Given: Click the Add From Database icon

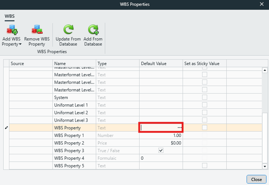Looking at the screenshot, I should pyautogui.click(x=93, y=30).
